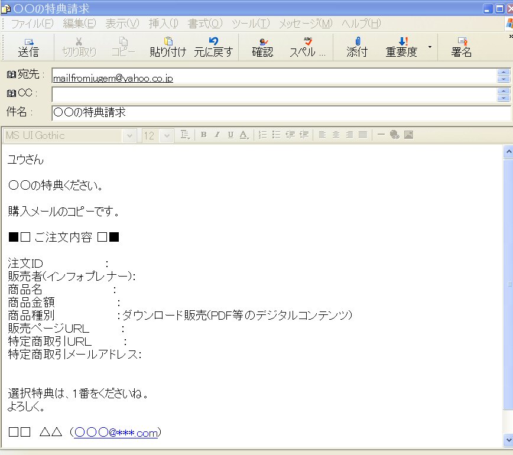Click the bulleted list formatting icon
513x455 pixels.
coord(276,135)
